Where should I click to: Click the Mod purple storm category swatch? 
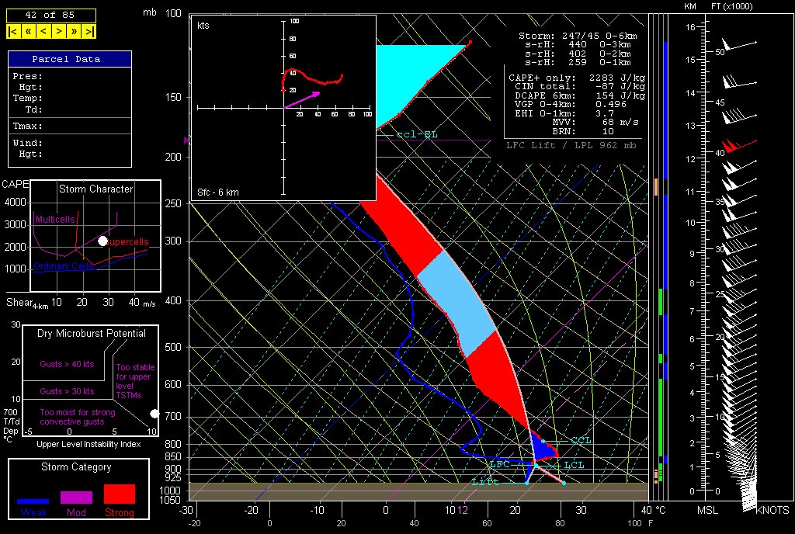pyautogui.click(x=76, y=498)
